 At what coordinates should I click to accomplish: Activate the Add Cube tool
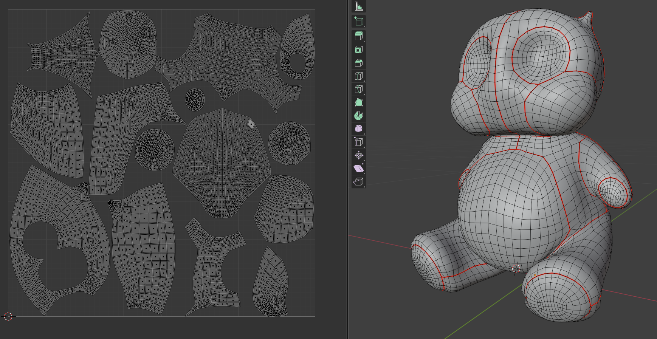tap(358, 21)
